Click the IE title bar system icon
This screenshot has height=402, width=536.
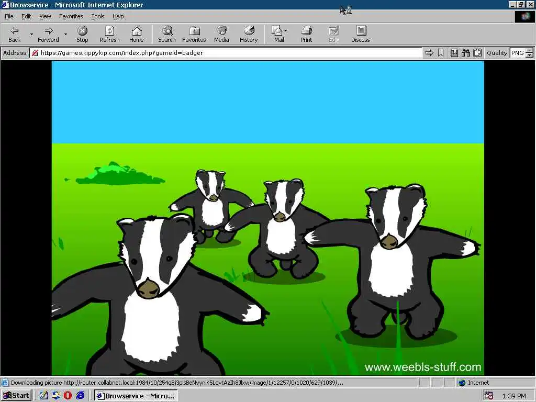click(x=5, y=5)
